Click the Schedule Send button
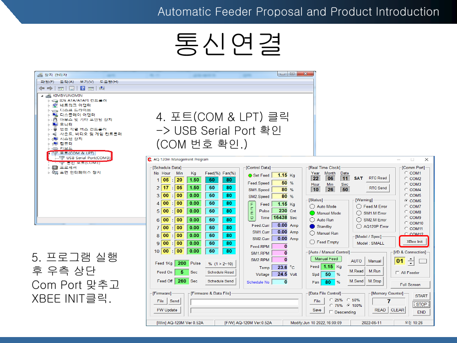 pos(220,281)
